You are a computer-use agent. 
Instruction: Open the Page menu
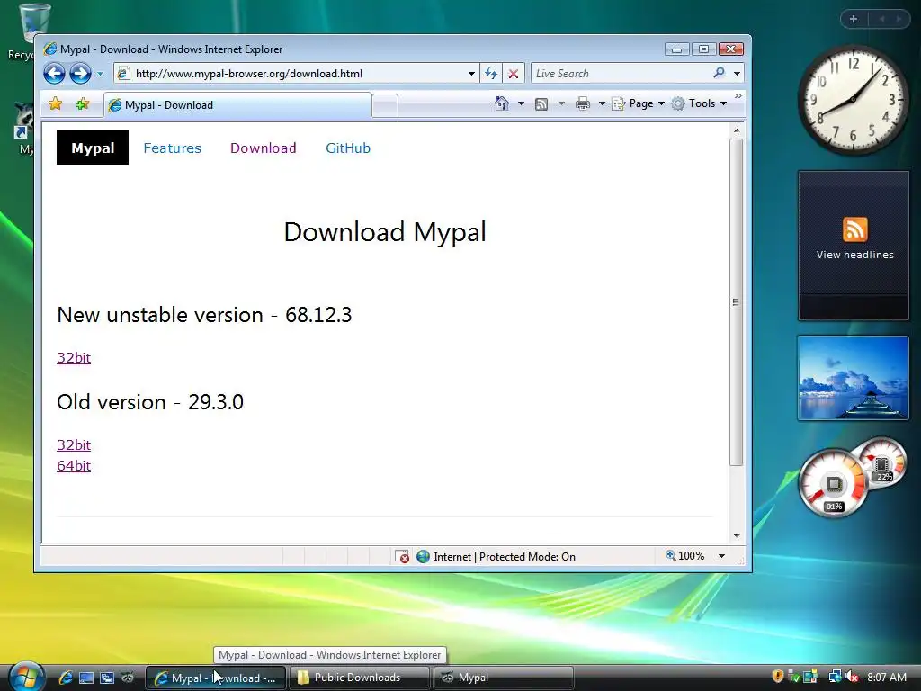point(639,103)
